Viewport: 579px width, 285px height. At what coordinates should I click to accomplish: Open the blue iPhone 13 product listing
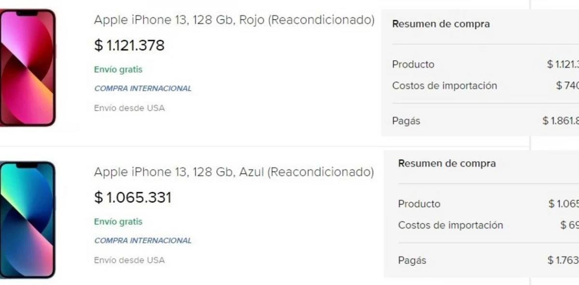[234, 172]
